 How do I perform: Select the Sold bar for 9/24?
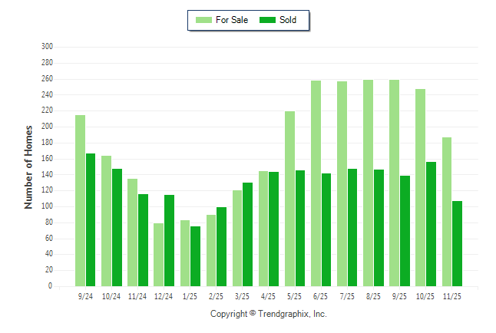coord(91,219)
